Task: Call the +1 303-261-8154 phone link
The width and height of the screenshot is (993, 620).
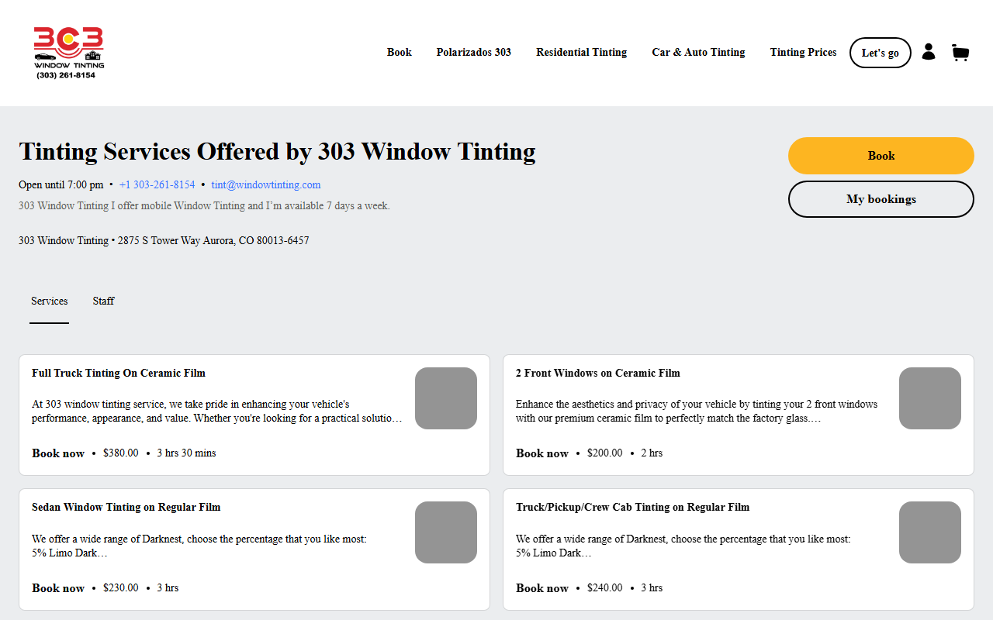Action: pos(157,185)
